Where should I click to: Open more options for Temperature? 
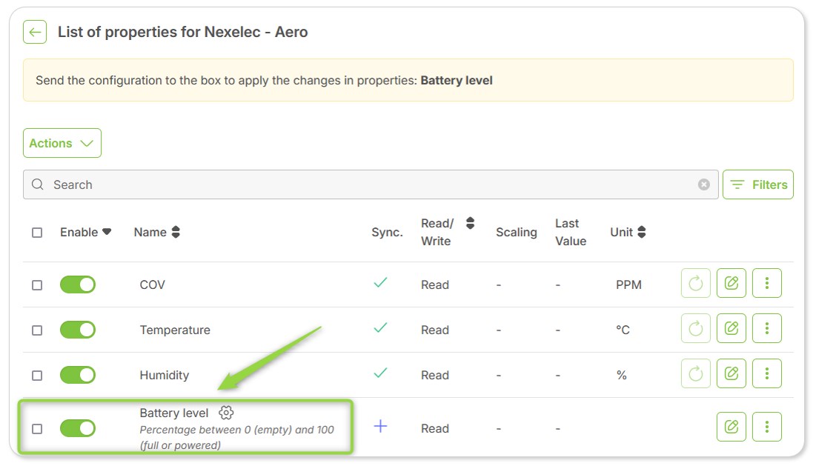pos(767,328)
